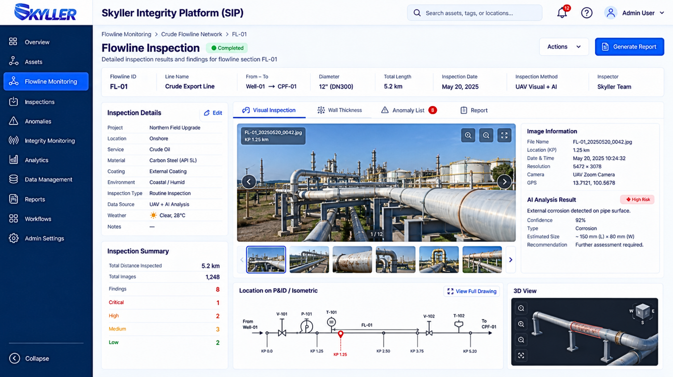Show next inspection image with right arrow

point(504,182)
